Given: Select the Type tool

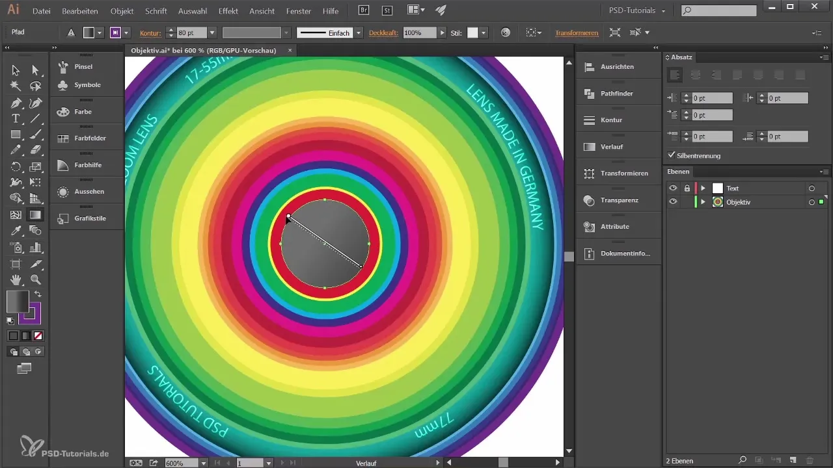Looking at the screenshot, I should coord(16,118).
